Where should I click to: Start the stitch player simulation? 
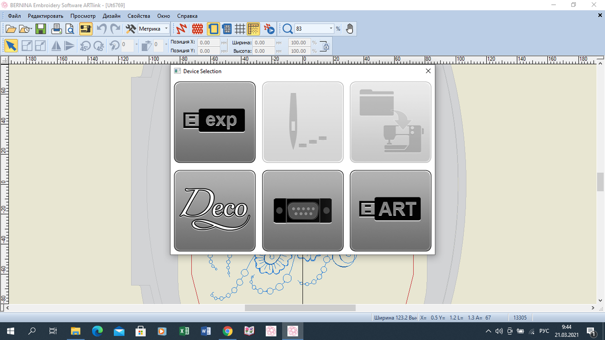pyautogui.click(x=269, y=29)
